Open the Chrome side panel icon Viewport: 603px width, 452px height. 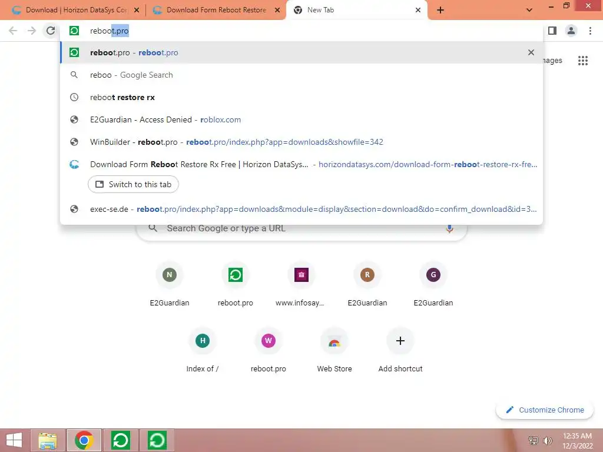(x=552, y=31)
